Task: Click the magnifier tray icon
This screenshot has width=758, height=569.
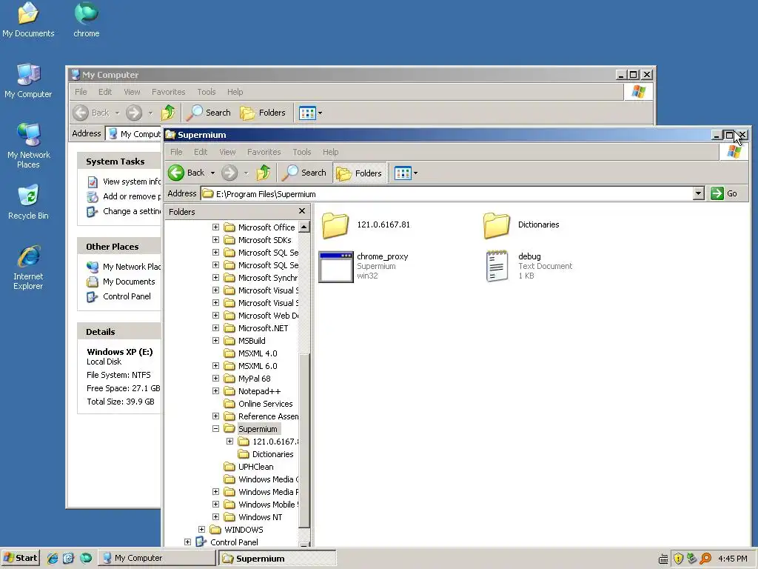Action: [705, 559]
